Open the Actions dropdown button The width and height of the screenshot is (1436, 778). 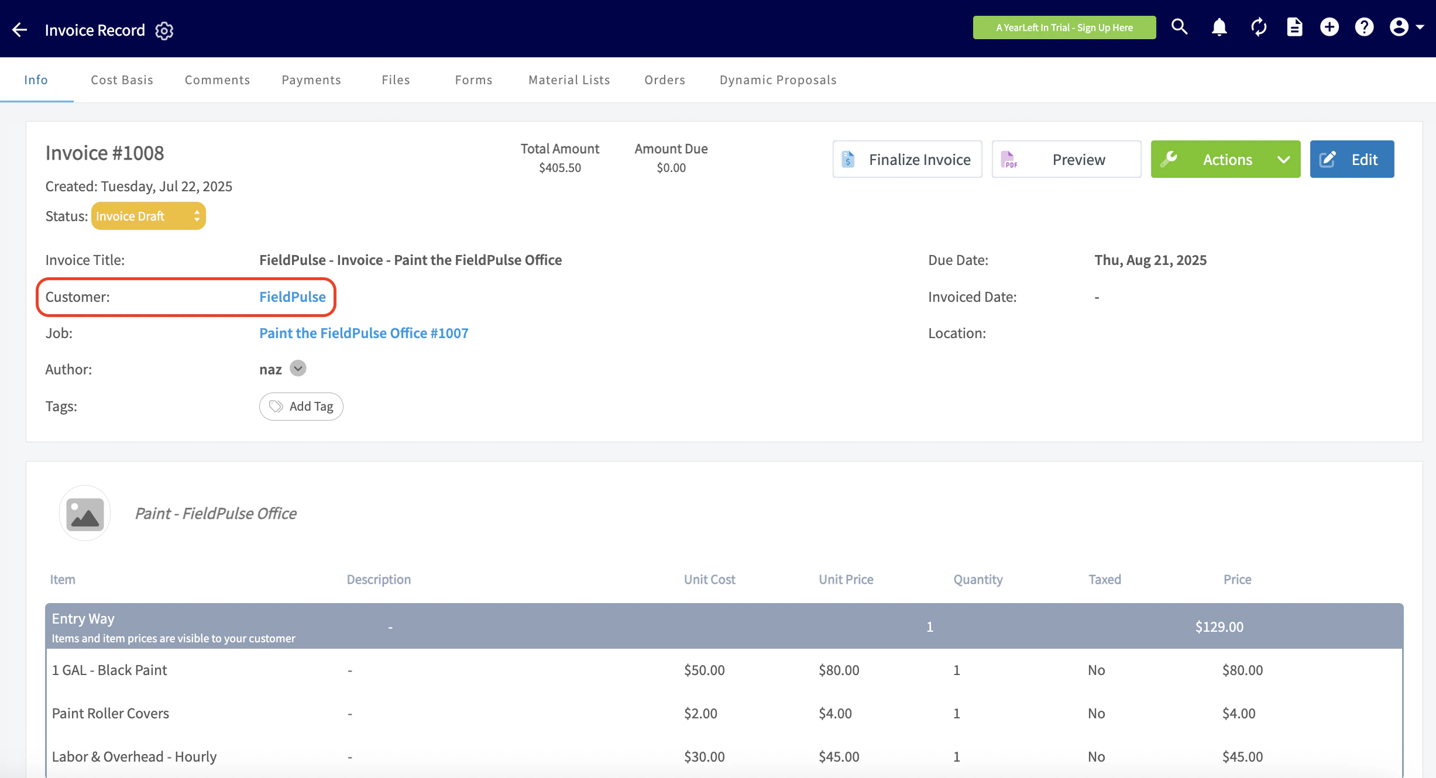(1225, 159)
